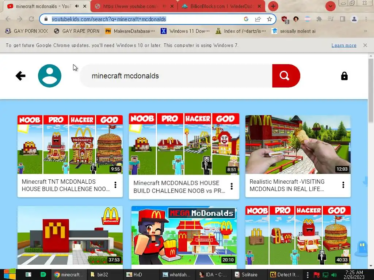Open the 37:53 McDonald's building thumbnail

point(70,235)
